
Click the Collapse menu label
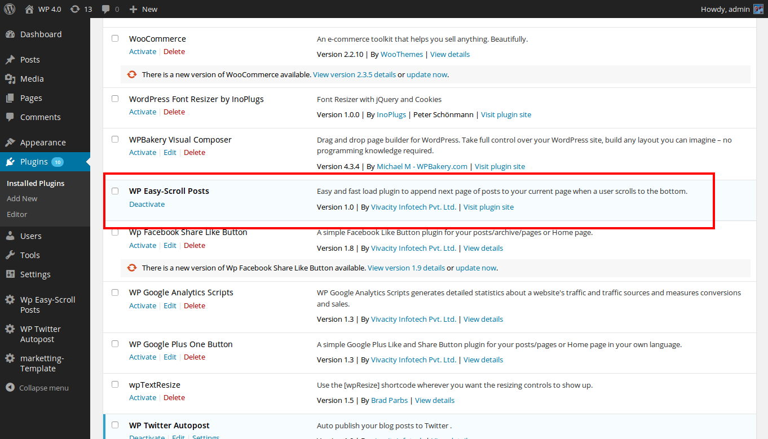click(x=44, y=388)
